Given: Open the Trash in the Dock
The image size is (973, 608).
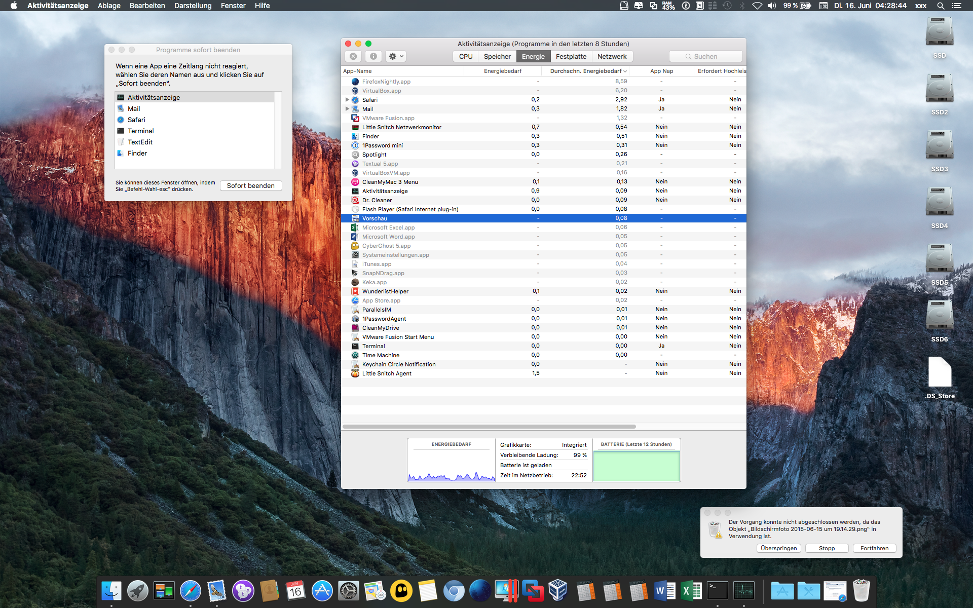Looking at the screenshot, I should coord(862,591).
